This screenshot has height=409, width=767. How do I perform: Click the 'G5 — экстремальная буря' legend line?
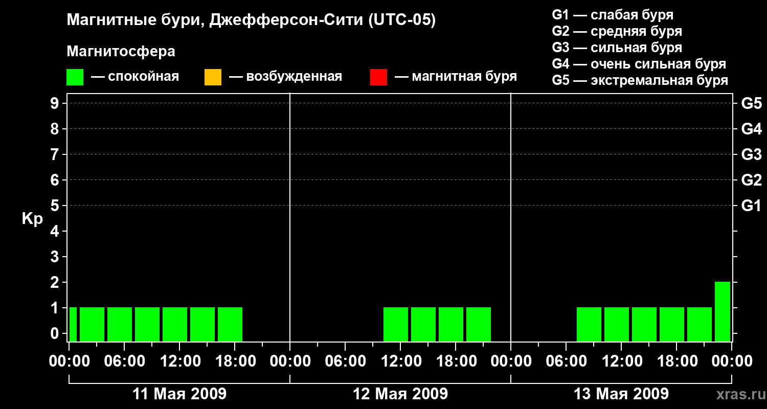(640, 80)
